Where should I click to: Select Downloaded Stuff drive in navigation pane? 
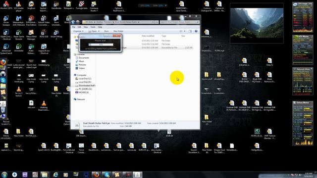pos(87,86)
